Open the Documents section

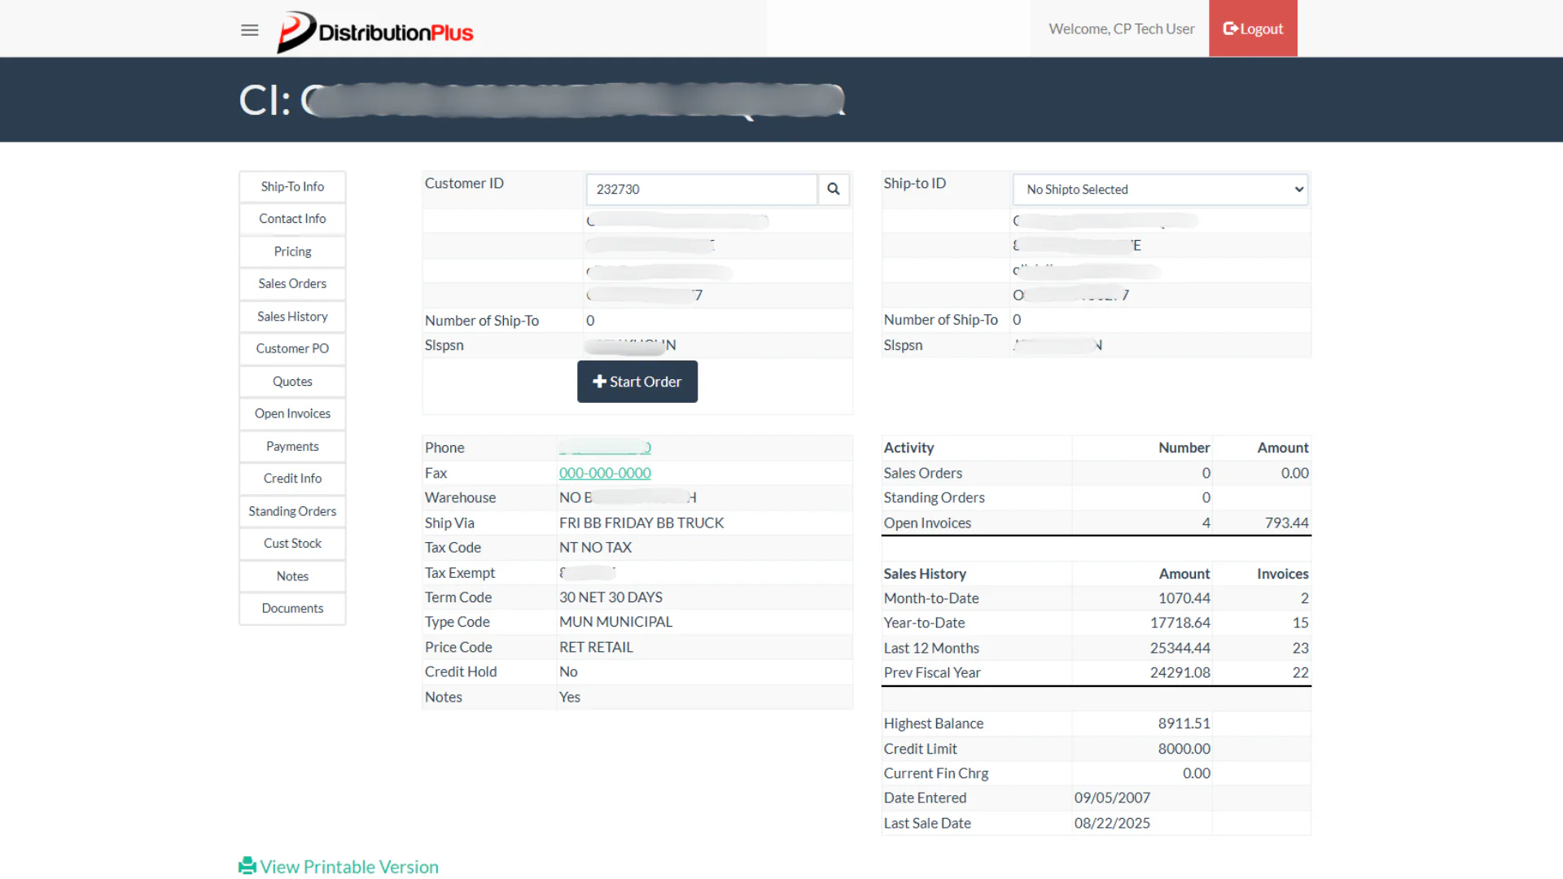click(x=292, y=609)
